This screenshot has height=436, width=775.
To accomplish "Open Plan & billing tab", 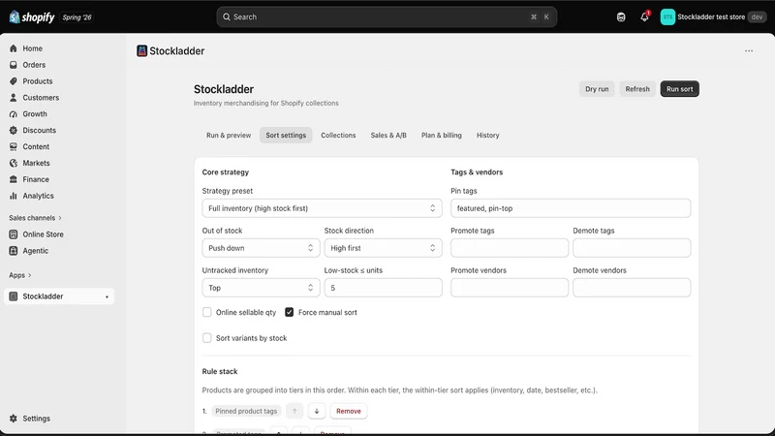I will 442,135.
